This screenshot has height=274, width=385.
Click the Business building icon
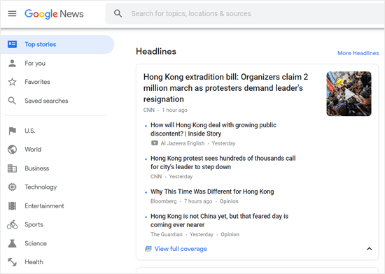pos(12,168)
